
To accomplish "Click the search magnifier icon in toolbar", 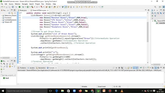I will 155,7.
